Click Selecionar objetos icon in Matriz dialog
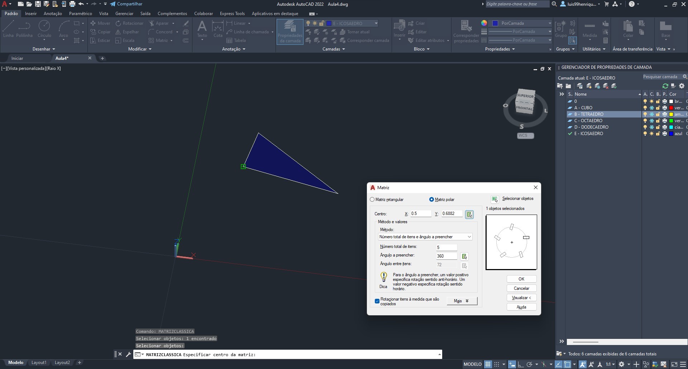Image resolution: width=688 pixels, height=369 pixels. point(494,199)
